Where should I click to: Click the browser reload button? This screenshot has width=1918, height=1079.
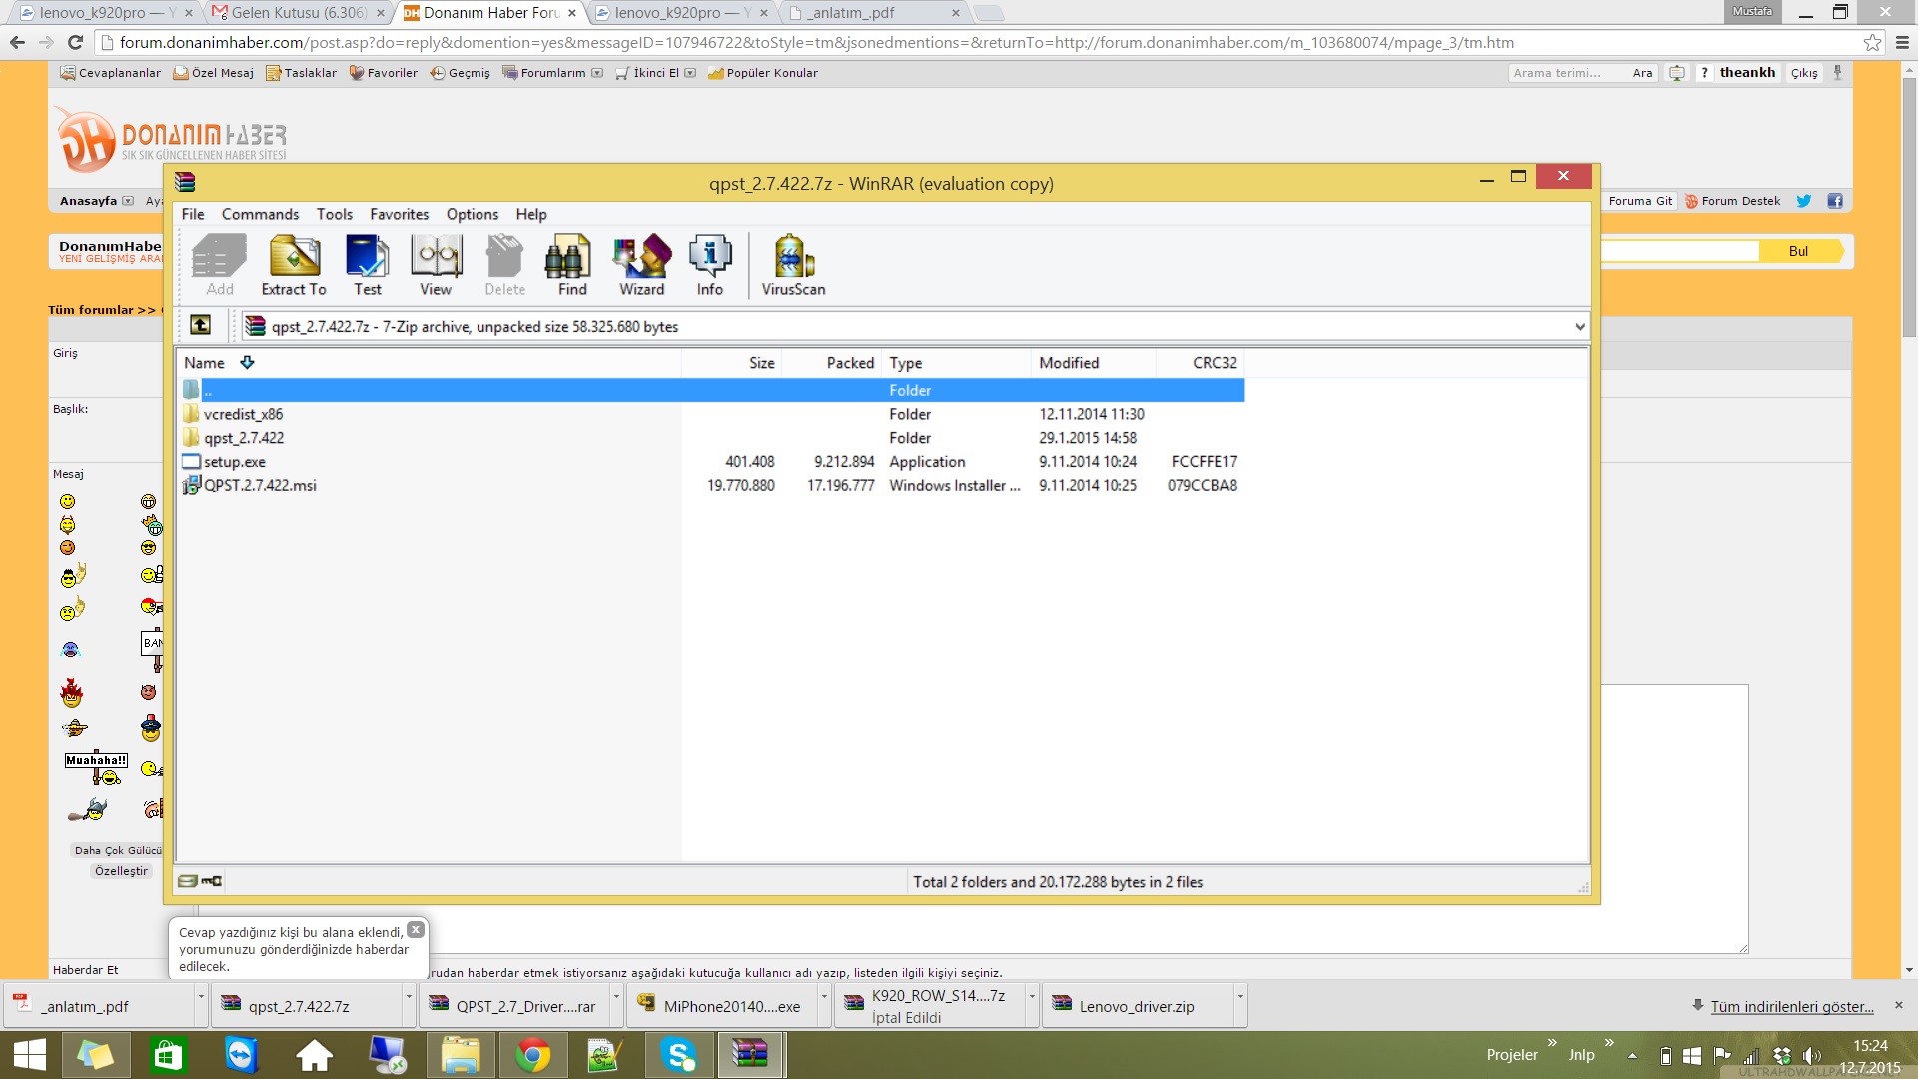tap(75, 42)
